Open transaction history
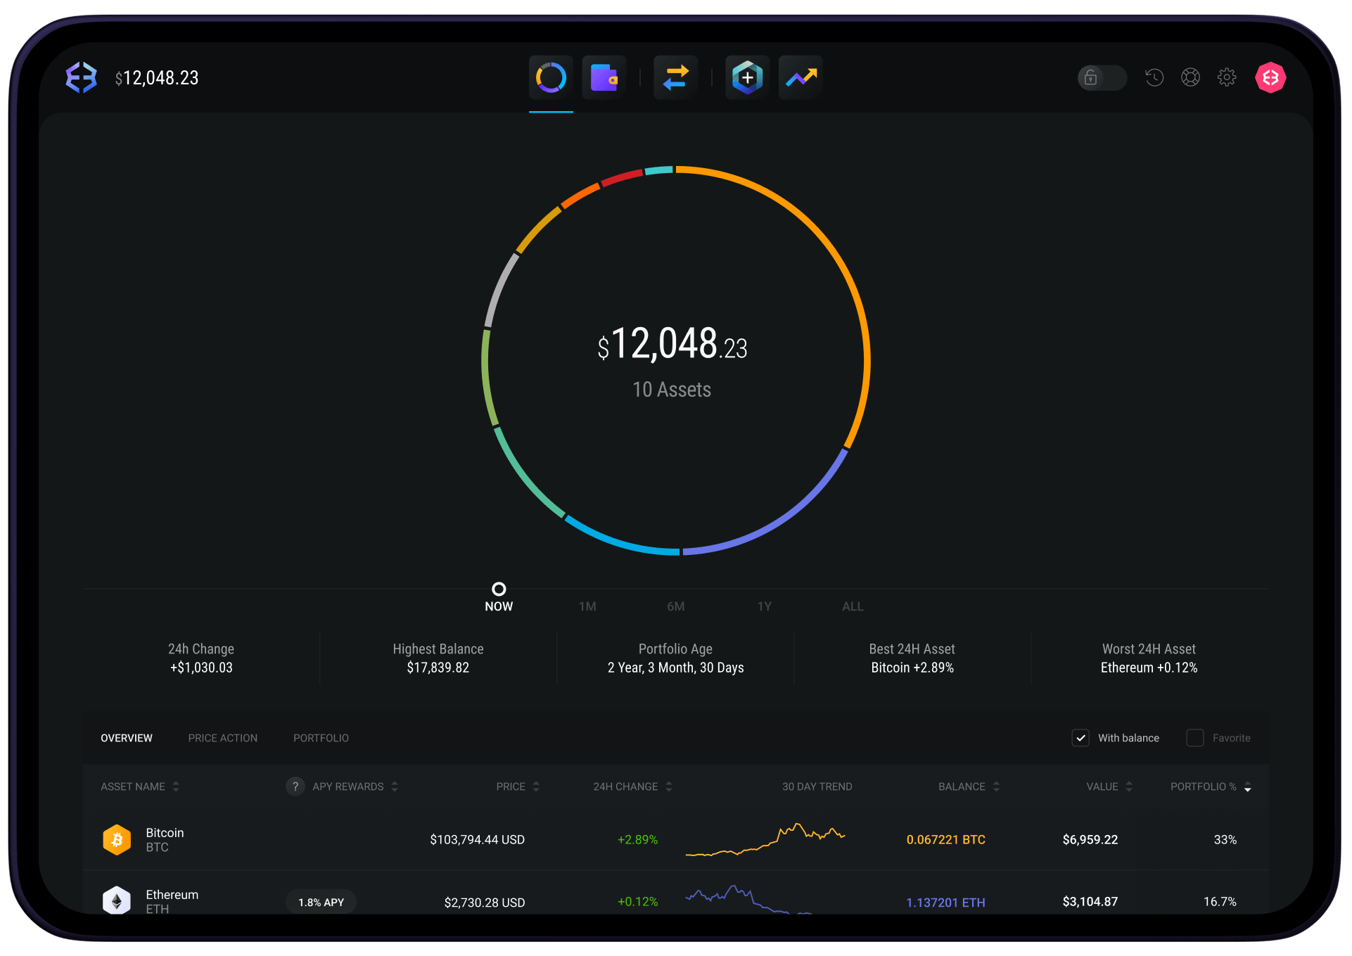 [1154, 77]
